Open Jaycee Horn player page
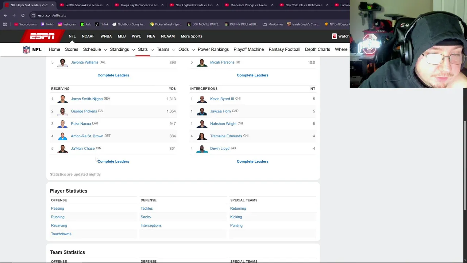This screenshot has width=467, height=263. click(x=220, y=111)
